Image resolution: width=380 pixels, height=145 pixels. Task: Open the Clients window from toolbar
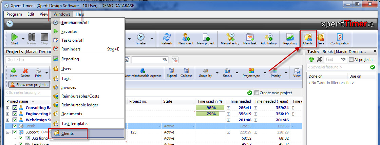(x=308, y=39)
